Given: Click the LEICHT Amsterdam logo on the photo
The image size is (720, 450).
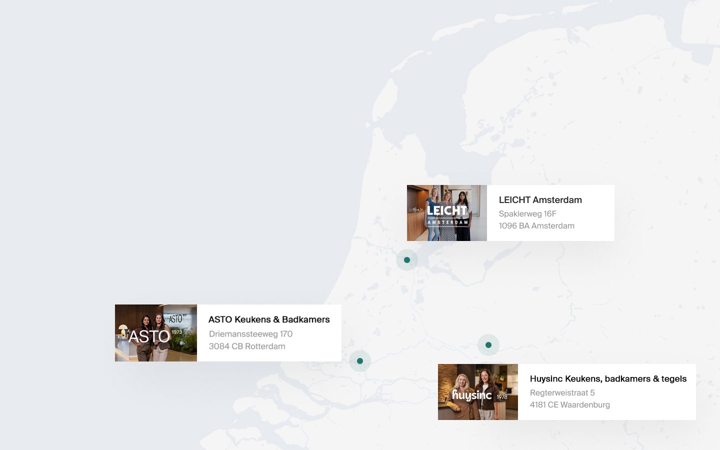Looking at the screenshot, I should click(446, 214).
